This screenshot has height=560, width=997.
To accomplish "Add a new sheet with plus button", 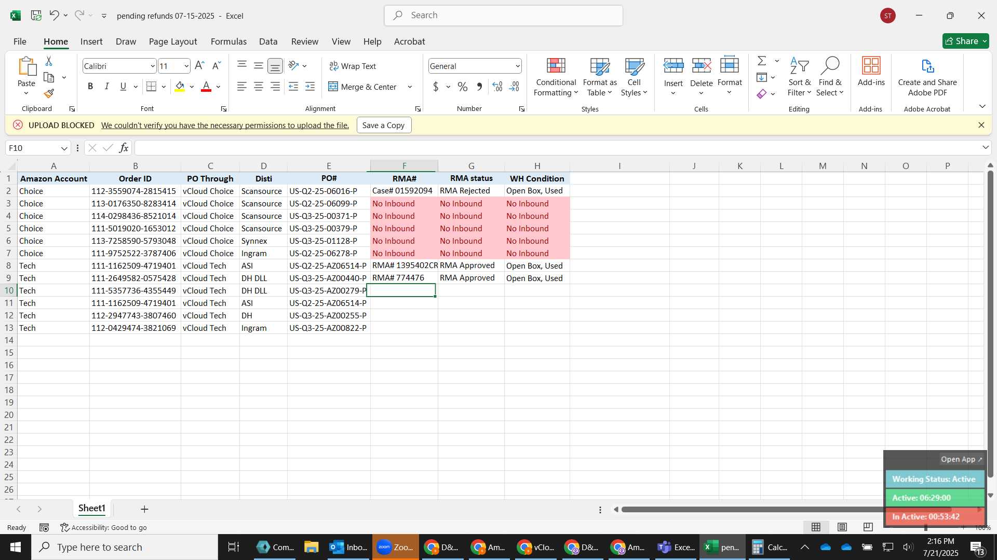I will click(x=144, y=509).
